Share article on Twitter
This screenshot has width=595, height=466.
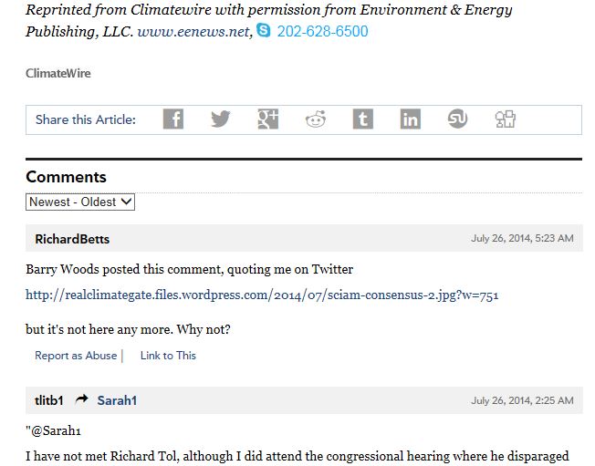click(x=221, y=119)
